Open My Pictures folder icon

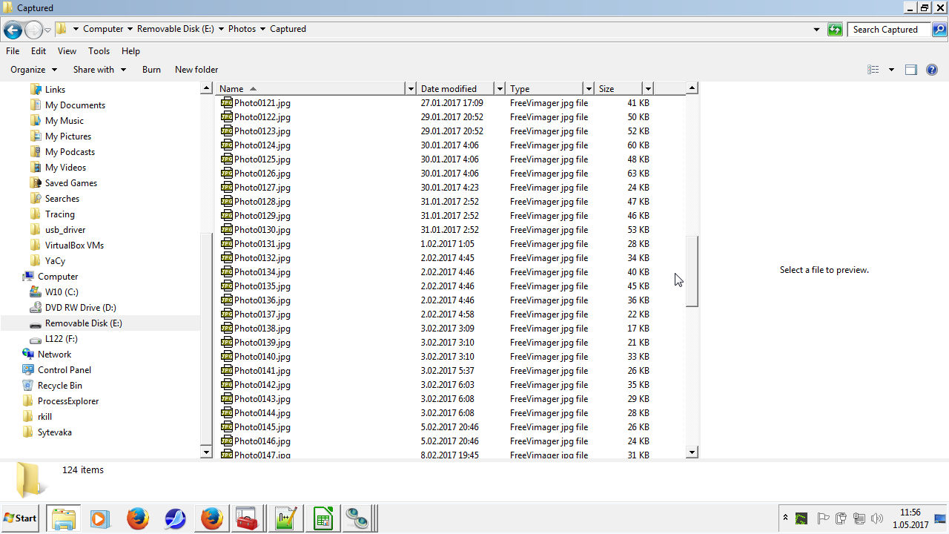(36, 136)
